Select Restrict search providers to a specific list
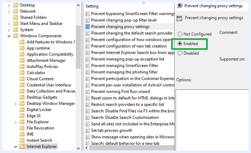251x153 pixels. click(x=127, y=105)
